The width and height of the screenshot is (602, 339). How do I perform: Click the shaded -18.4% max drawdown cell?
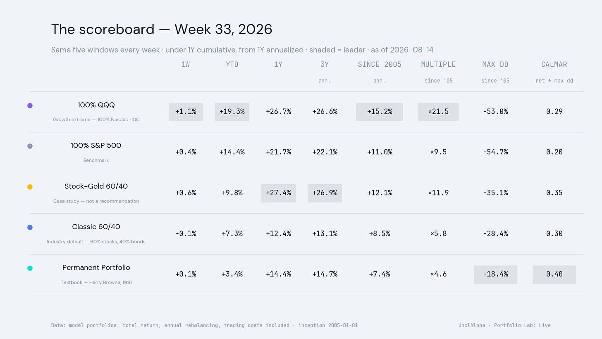[495, 274]
